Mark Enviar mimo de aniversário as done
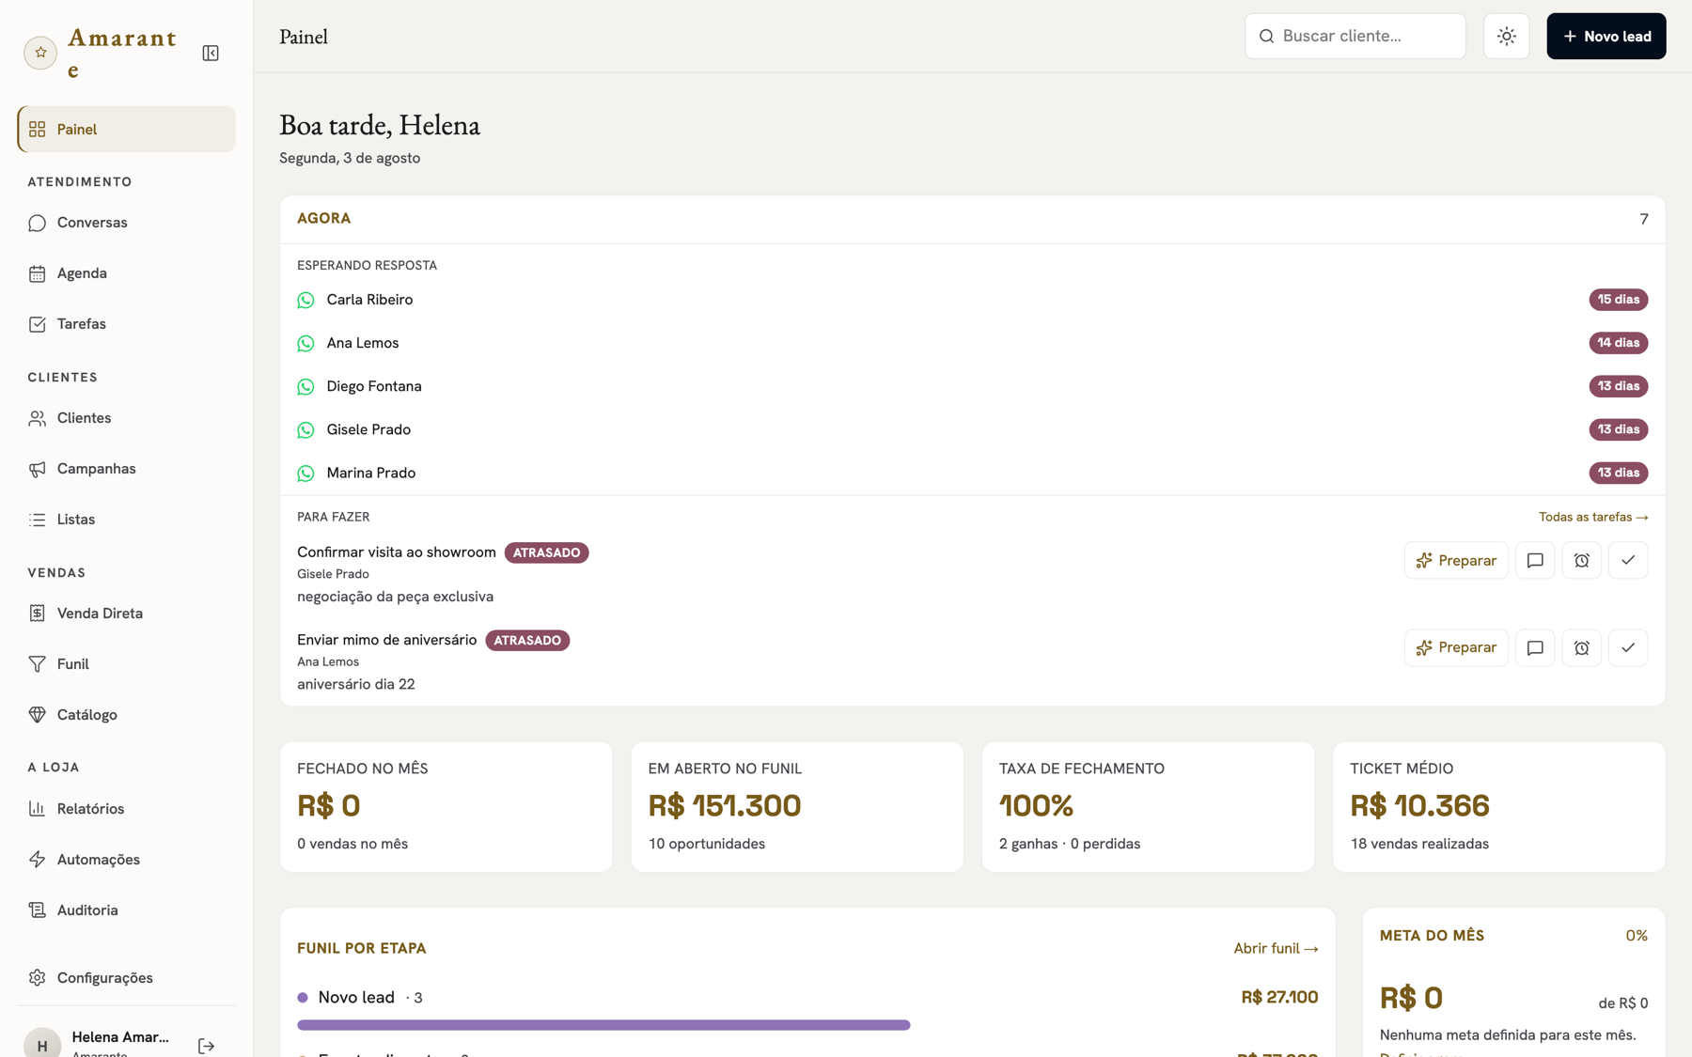1692x1057 pixels. (1628, 648)
